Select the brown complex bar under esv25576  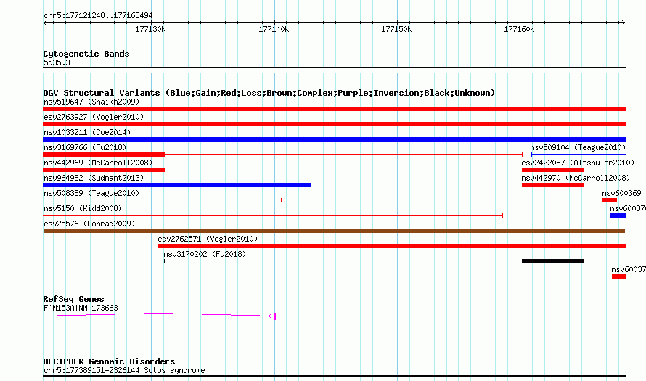point(334,231)
